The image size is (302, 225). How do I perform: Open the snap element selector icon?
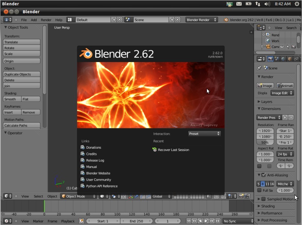232,196
